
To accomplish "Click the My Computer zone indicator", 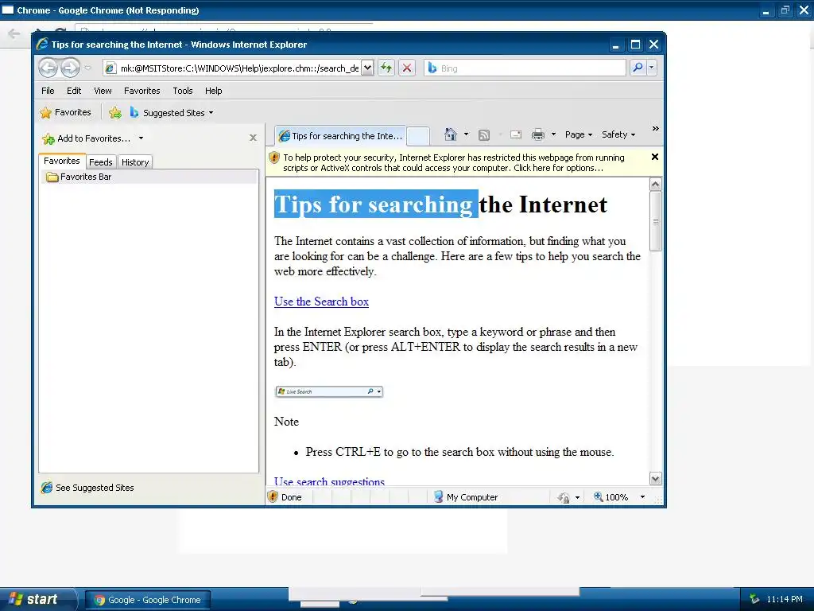I will pos(466,497).
